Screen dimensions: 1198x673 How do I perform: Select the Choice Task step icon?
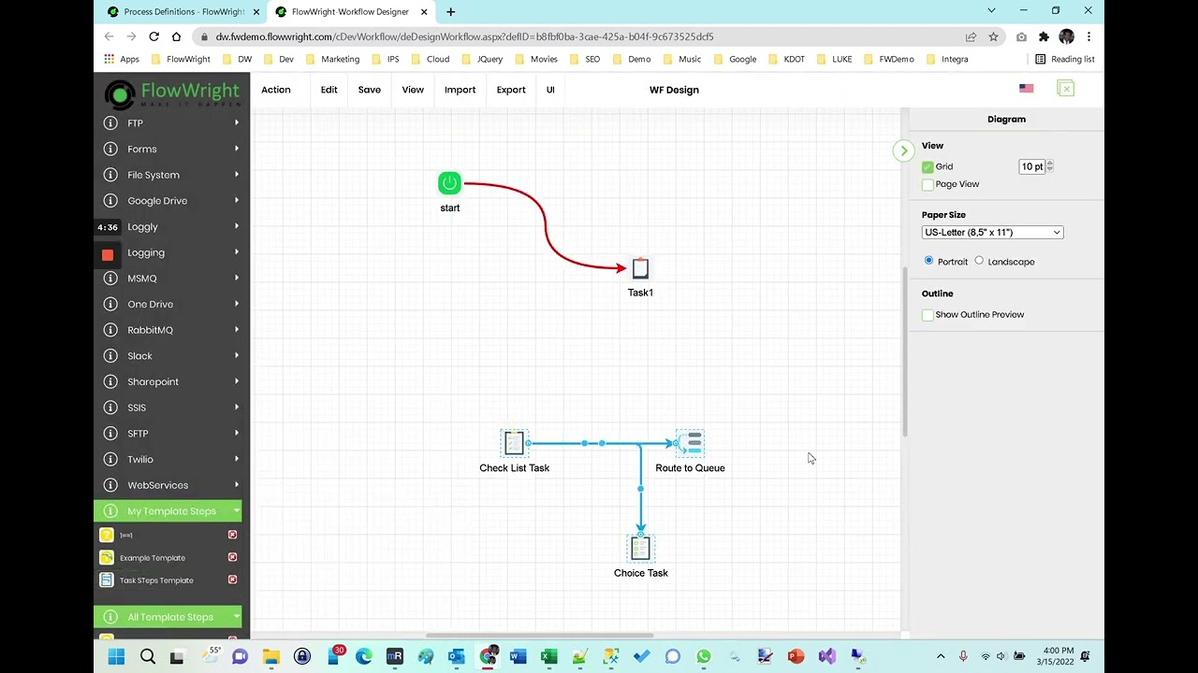640,548
